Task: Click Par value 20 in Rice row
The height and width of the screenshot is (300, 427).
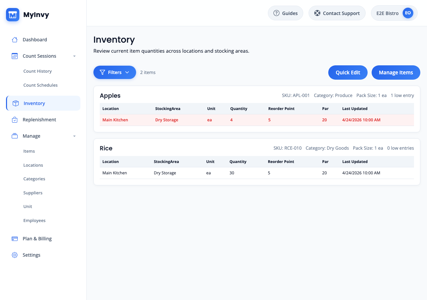Action: click(x=325, y=173)
